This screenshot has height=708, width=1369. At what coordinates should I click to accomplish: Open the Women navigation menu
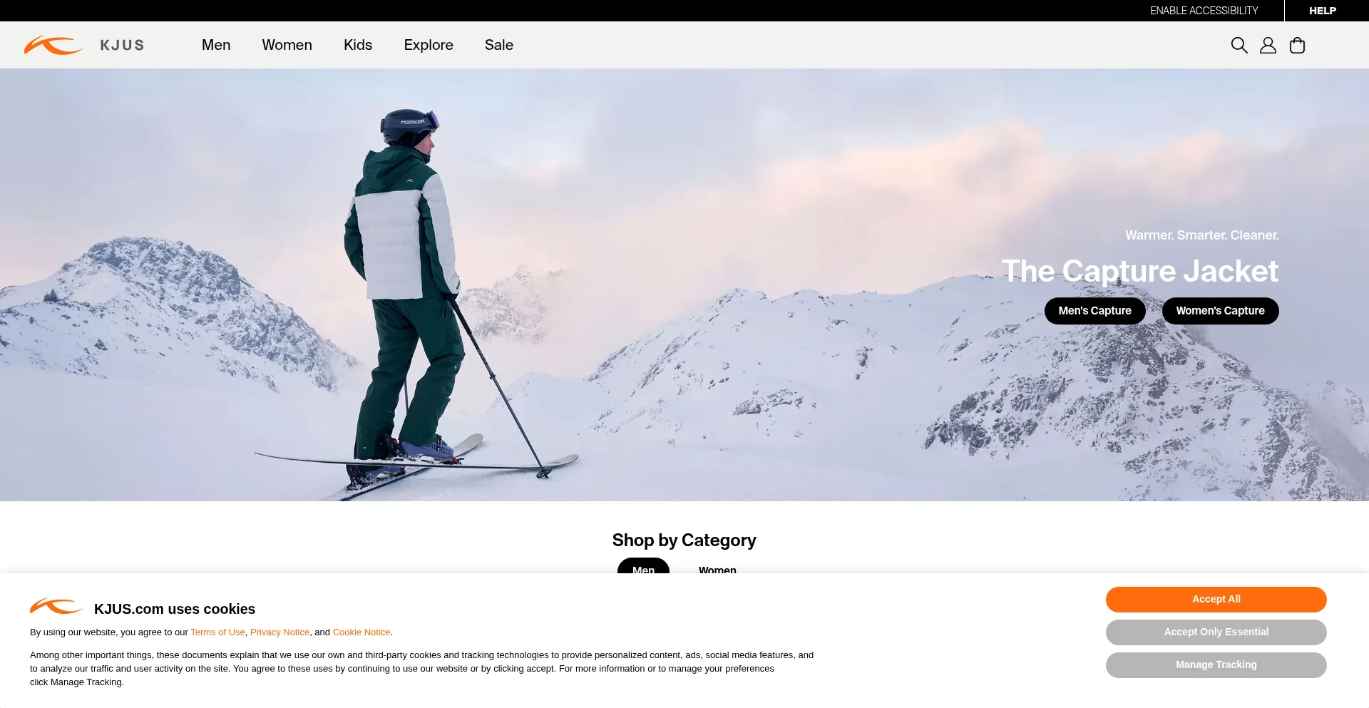(287, 45)
